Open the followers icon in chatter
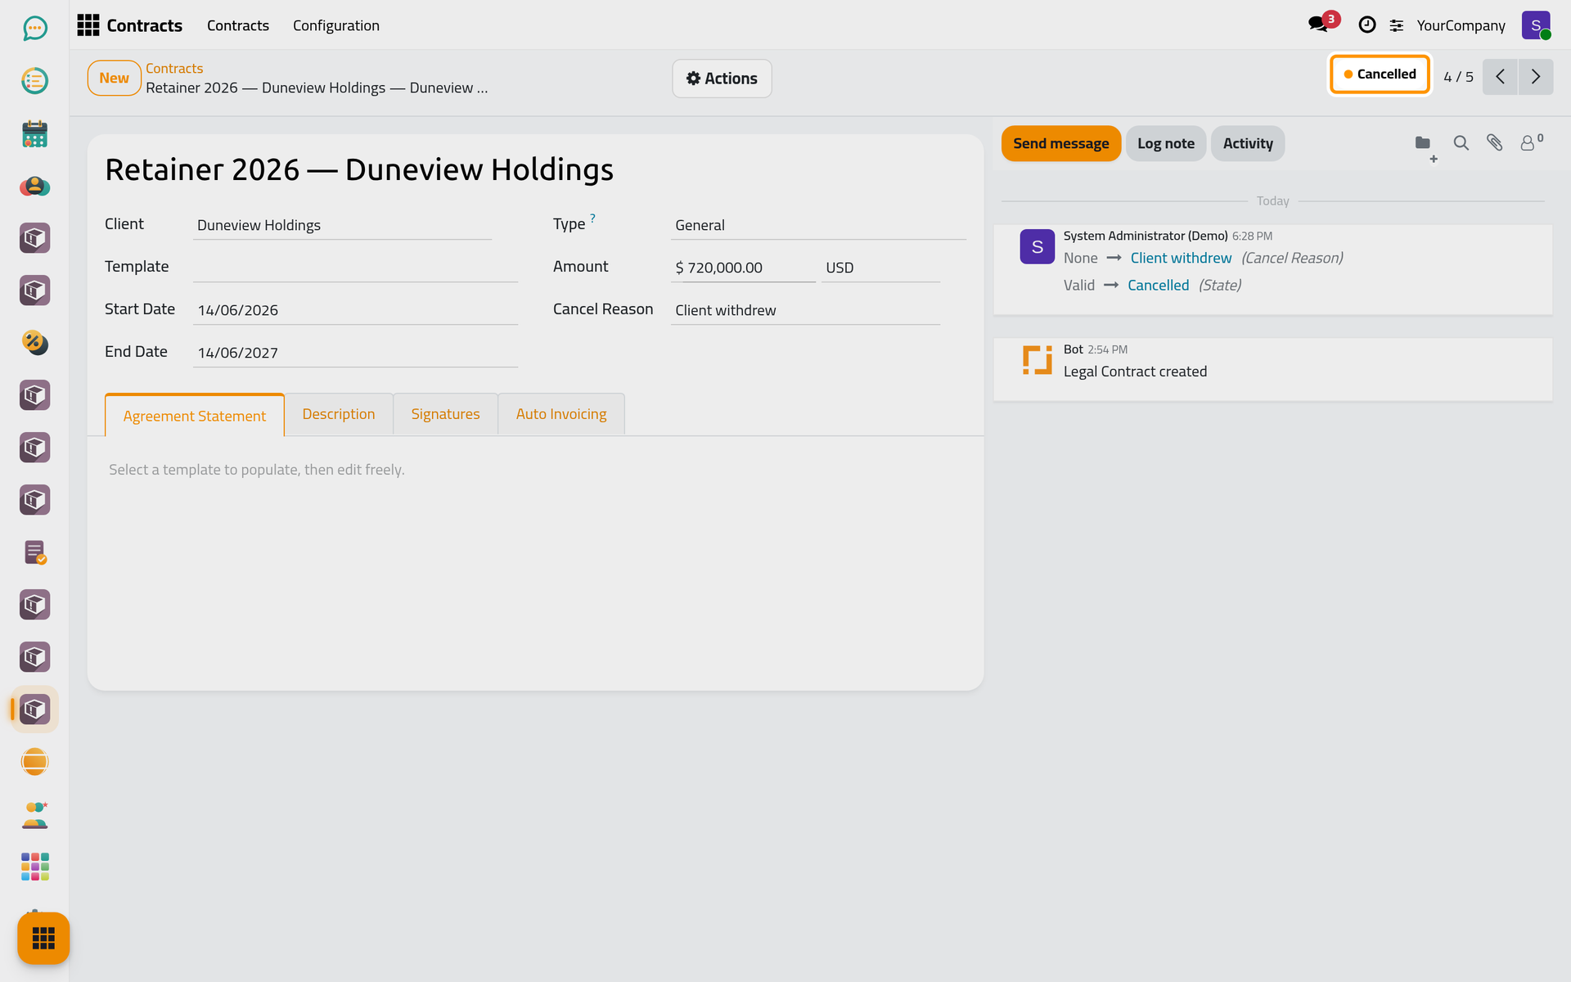Image resolution: width=1571 pixels, height=982 pixels. pos(1531,142)
